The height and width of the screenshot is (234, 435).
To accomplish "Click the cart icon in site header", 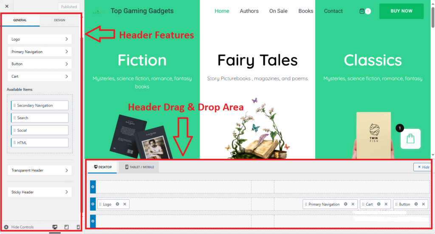I will tap(362, 11).
